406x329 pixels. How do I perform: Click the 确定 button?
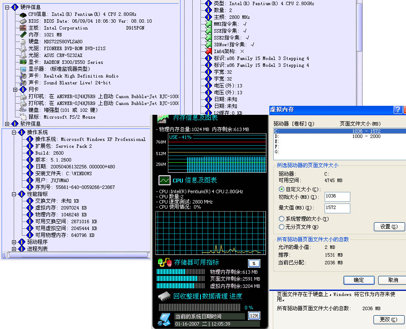point(359,280)
